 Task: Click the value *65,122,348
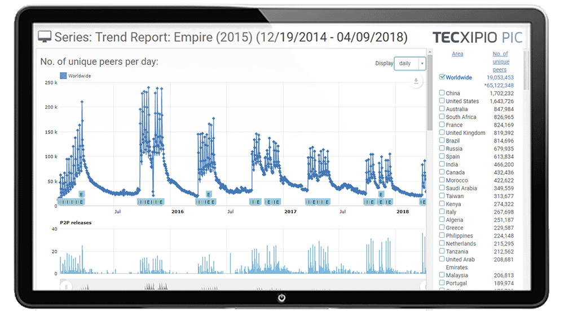499,86
